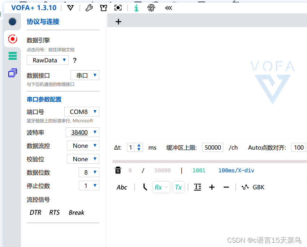This screenshot has height=247, width=307.
Task: Click the question mark help for data engine
Action: tap(75, 60)
